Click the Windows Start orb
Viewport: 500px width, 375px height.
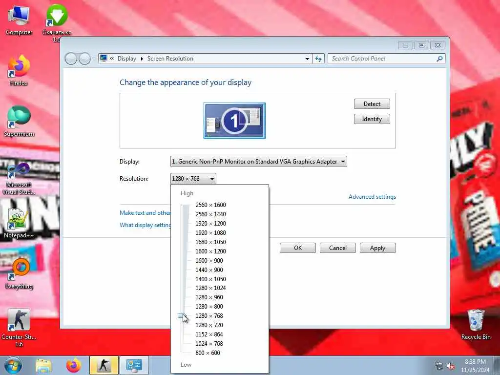pos(13,365)
